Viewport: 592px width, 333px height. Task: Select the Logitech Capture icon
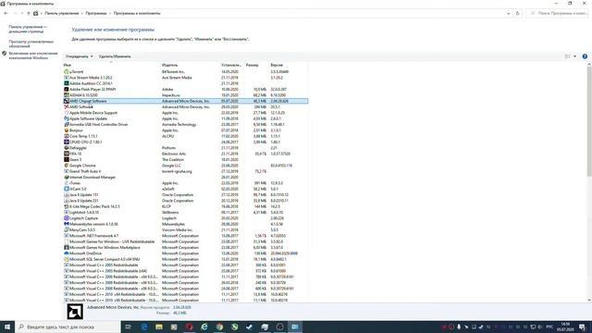coord(67,218)
